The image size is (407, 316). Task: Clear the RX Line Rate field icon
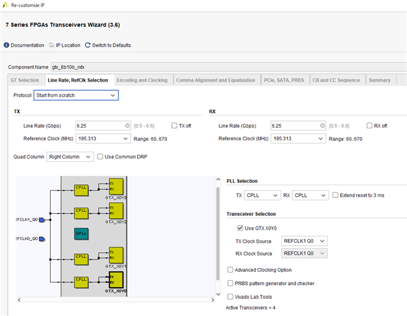[323, 126]
